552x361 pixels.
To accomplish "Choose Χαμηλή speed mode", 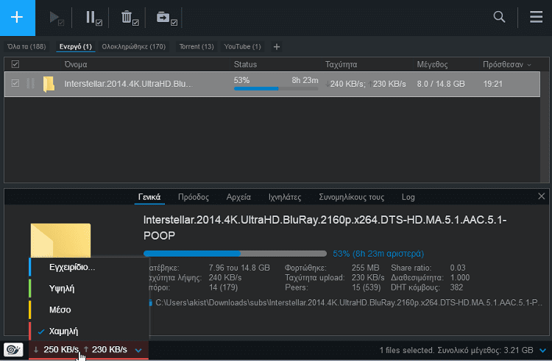I will coord(89,331).
